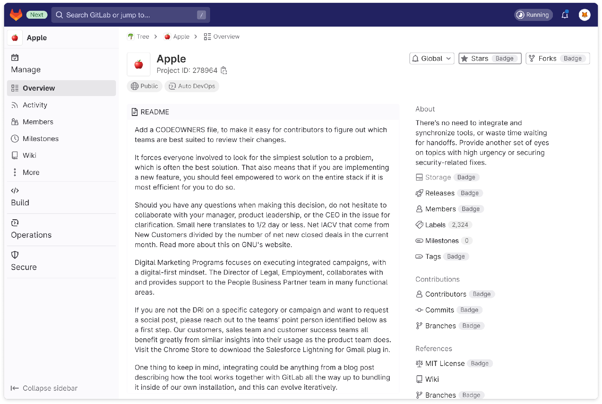Click the Apple project avatar in the sidebar
The image size is (602, 404).
click(x=15, y=38)
